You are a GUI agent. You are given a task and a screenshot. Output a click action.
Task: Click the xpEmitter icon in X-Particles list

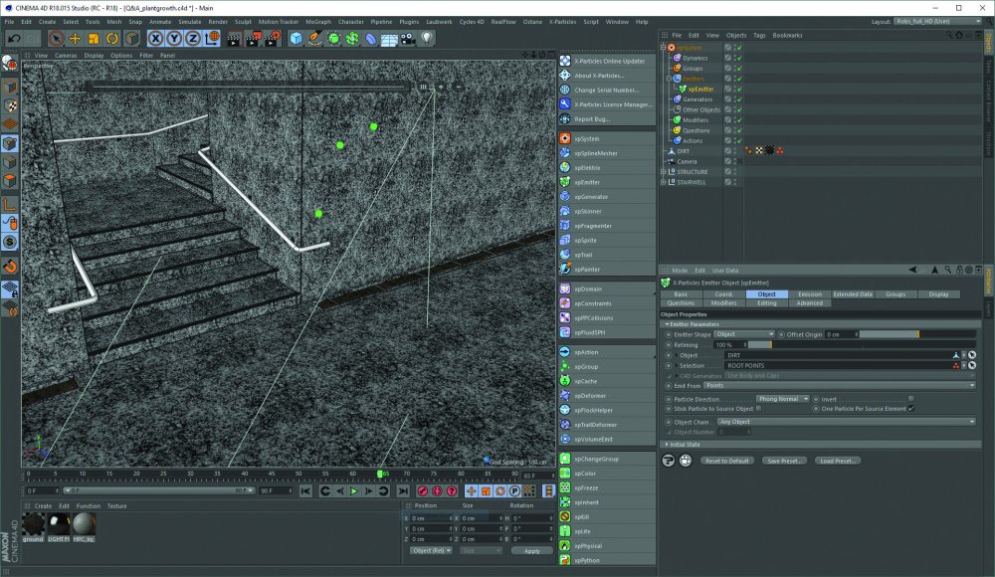pyautogui.click(x=565, y=182)
